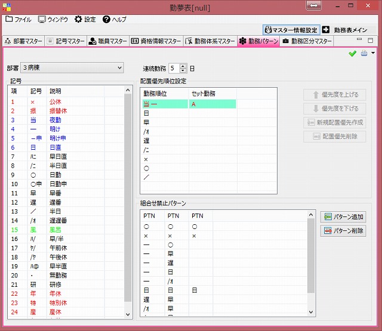Image resolution: width=382 pixels, height=331 pixels.
Task: Switch to 勤務区分マスター tab
Action: [x=307, y=41]
